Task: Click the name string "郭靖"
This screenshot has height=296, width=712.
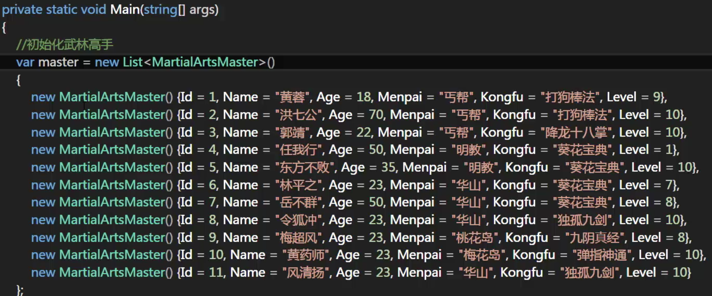Action: coord(293,132)
